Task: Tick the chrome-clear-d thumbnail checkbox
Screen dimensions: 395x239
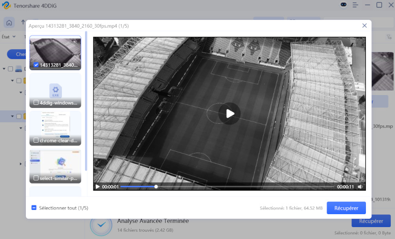Action: (x=36, y=140)
